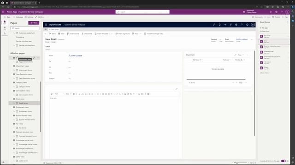This screenshot has height=165, width=295.
Task: Switch to the New Email session tab
Action: point(54,29)
